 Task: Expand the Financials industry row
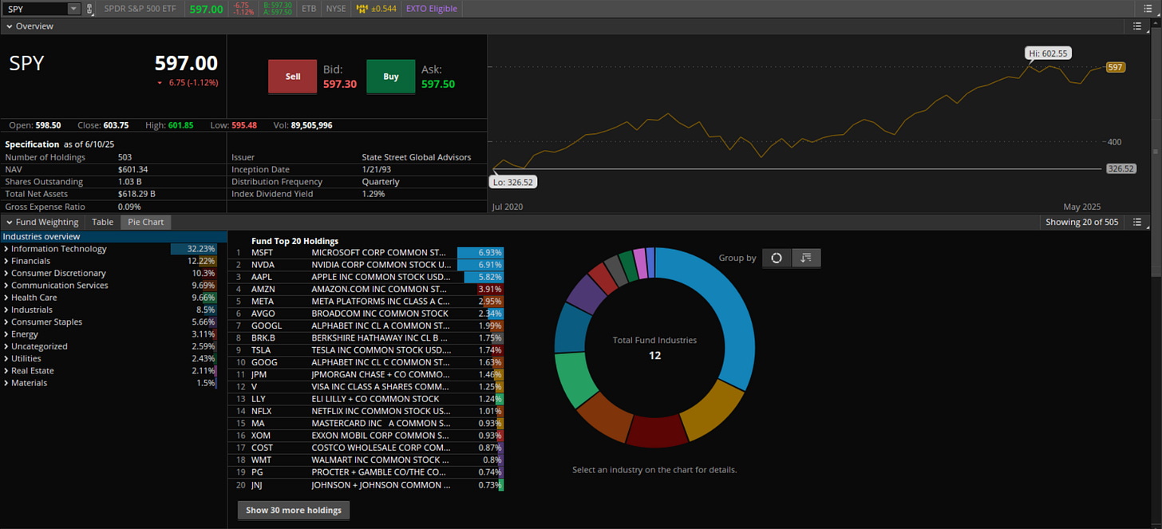pos(6,261)
